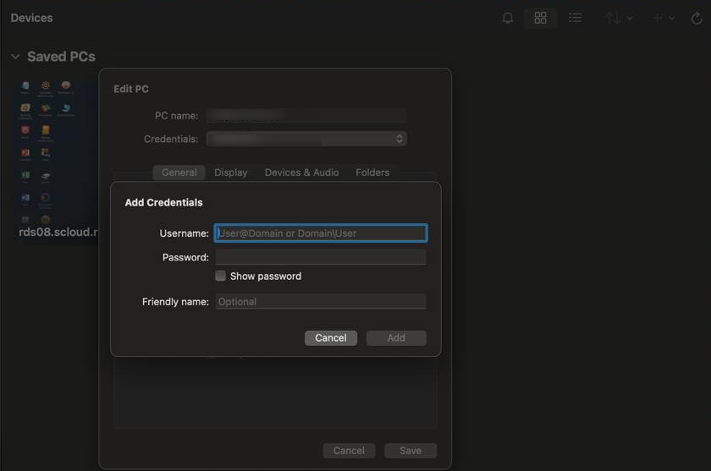Viewport: 711px width, 471px height.
Task: Go to the Folders tab
Action: pyautogui.click(x=372, y=173)
